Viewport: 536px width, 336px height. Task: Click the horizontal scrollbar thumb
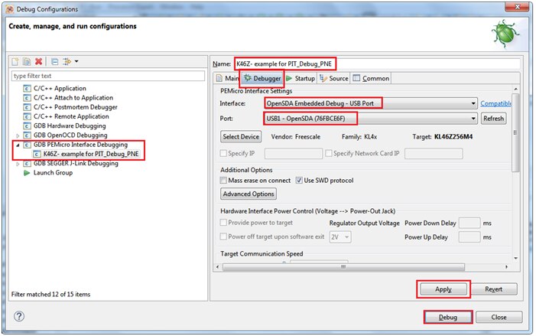click(x=343, y=267)
